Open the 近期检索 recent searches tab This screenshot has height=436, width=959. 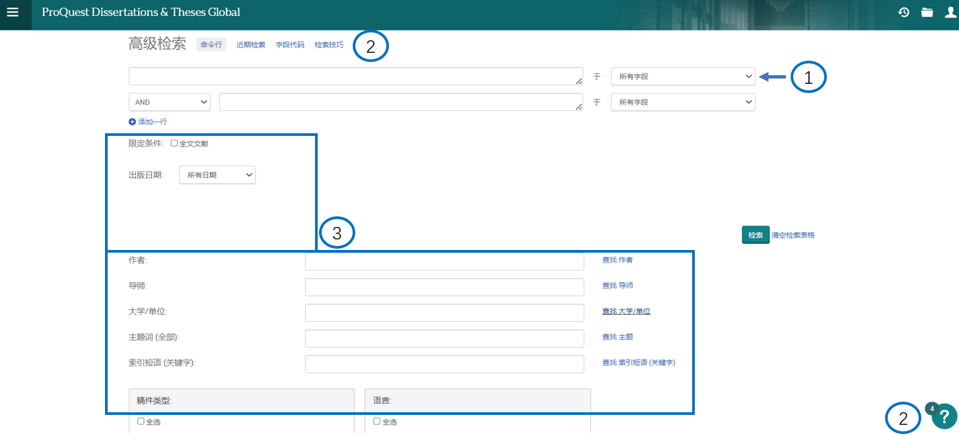(x=250, y=45)
